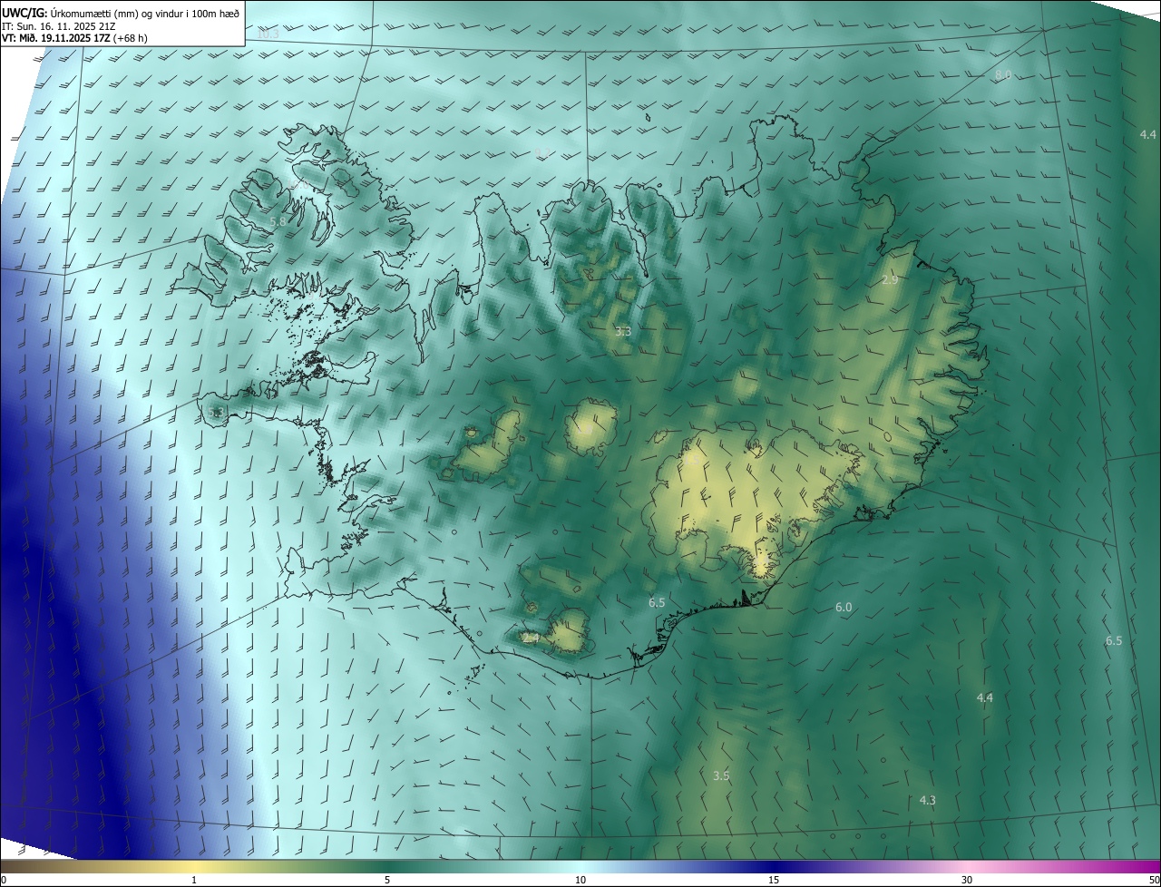Click the 2.9 value in east Iceland

[890, 280]
